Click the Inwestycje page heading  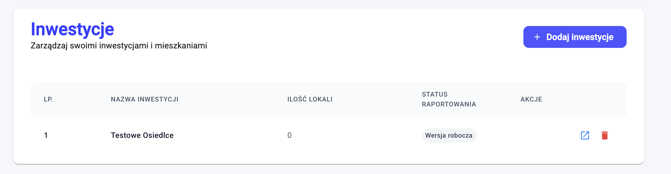[x=72, y=29]
